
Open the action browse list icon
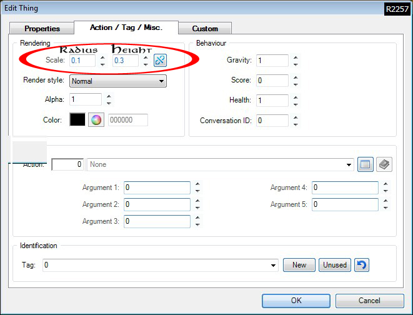click(x=366, y=164)
